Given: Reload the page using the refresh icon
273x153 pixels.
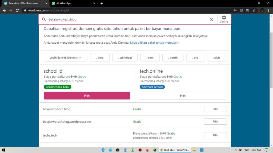Looking at the screenshot, I should coord(17,10).
